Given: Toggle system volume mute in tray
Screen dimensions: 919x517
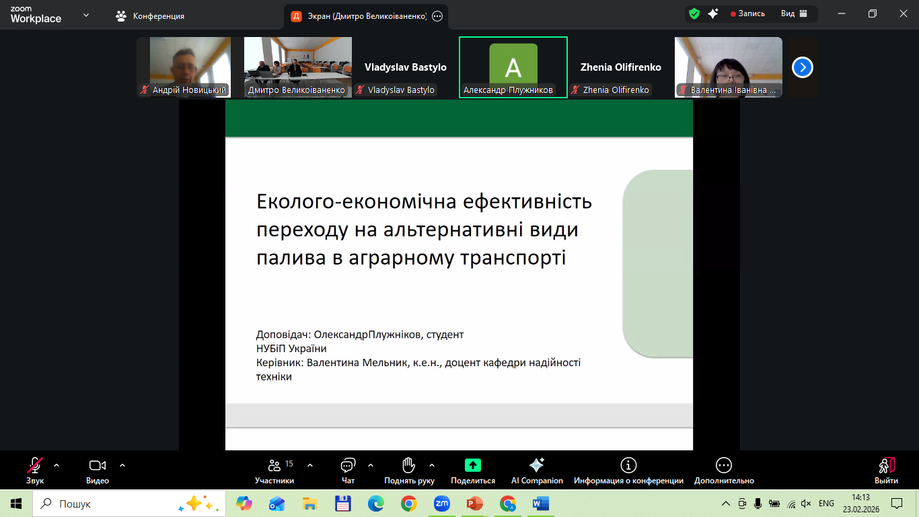Looking at the screenshot, I should [807, 504].
